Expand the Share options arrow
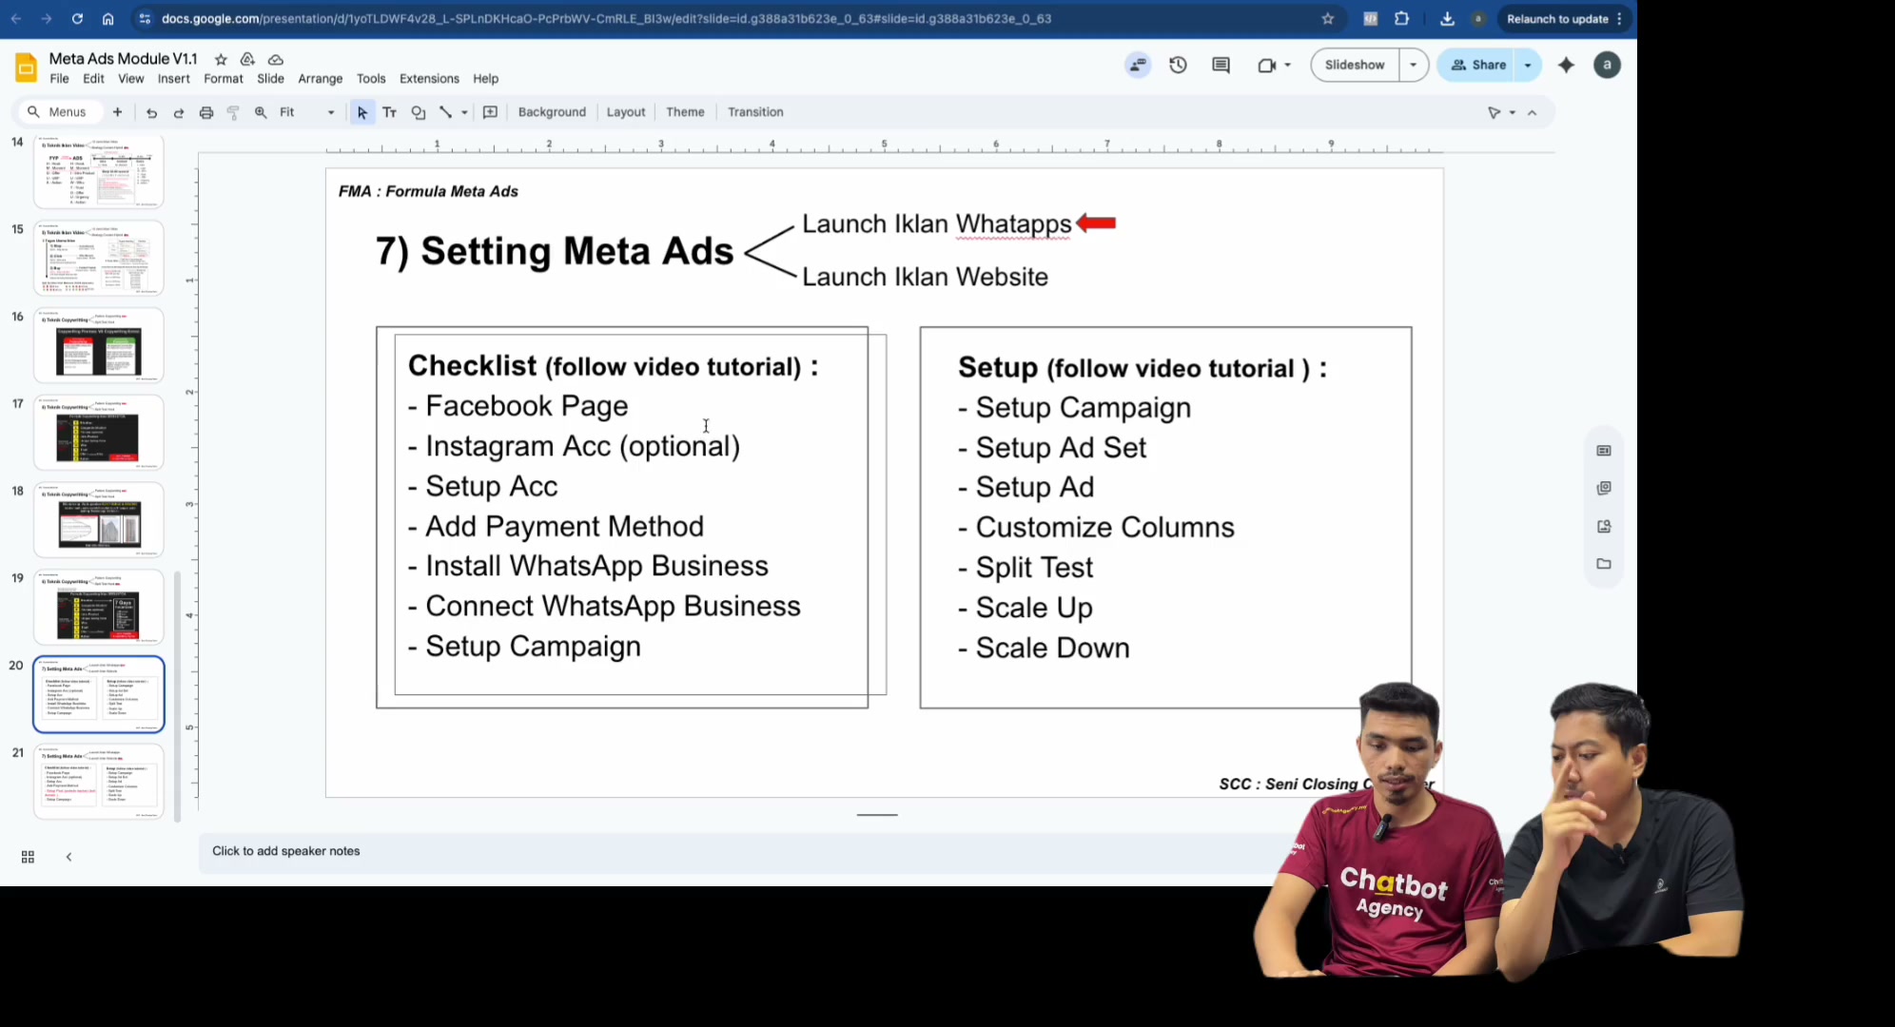 (1528, 65)
